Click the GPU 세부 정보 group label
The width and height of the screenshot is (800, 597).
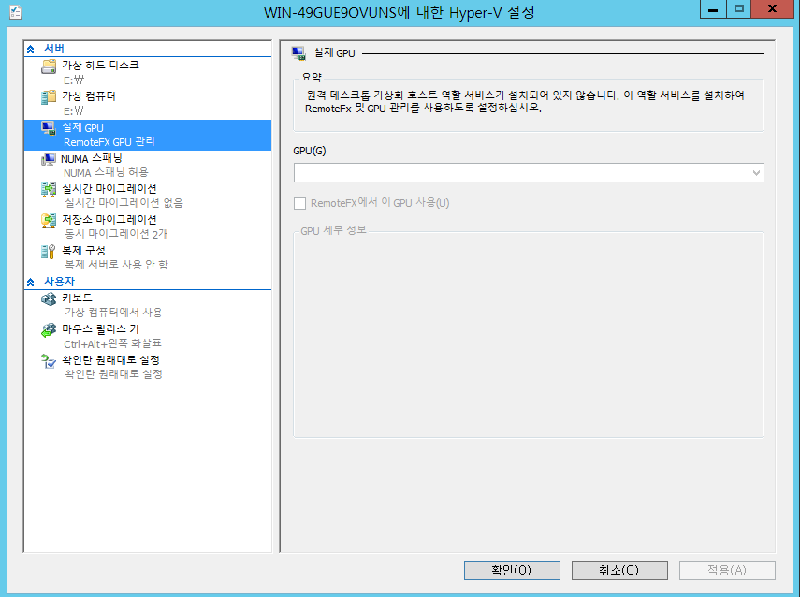click(x=333, y=230)
